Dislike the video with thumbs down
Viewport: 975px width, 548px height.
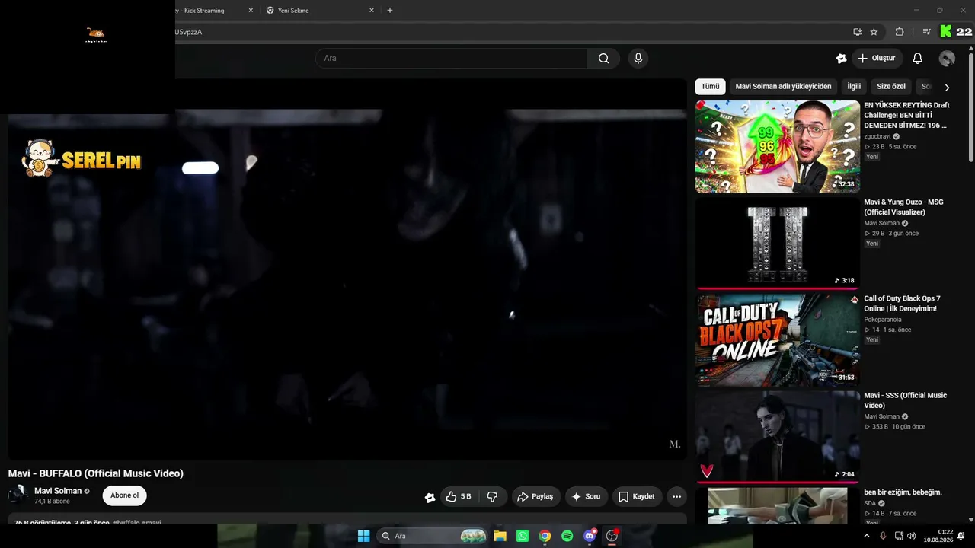click(x=492, y=496)
